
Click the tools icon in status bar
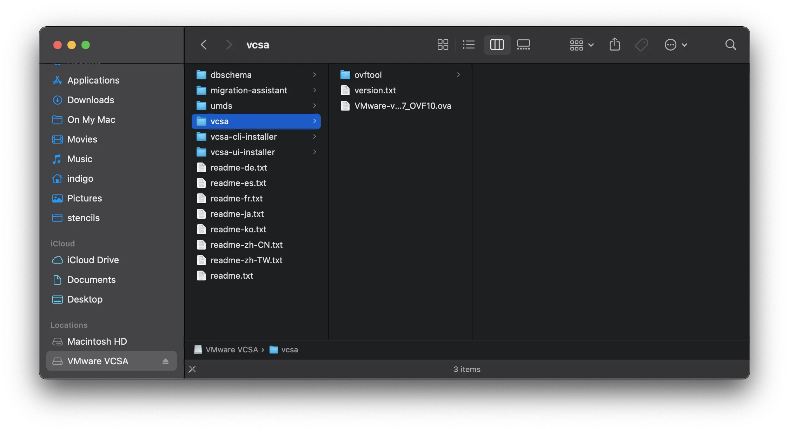pyautogui.click(x=192, y=369)
